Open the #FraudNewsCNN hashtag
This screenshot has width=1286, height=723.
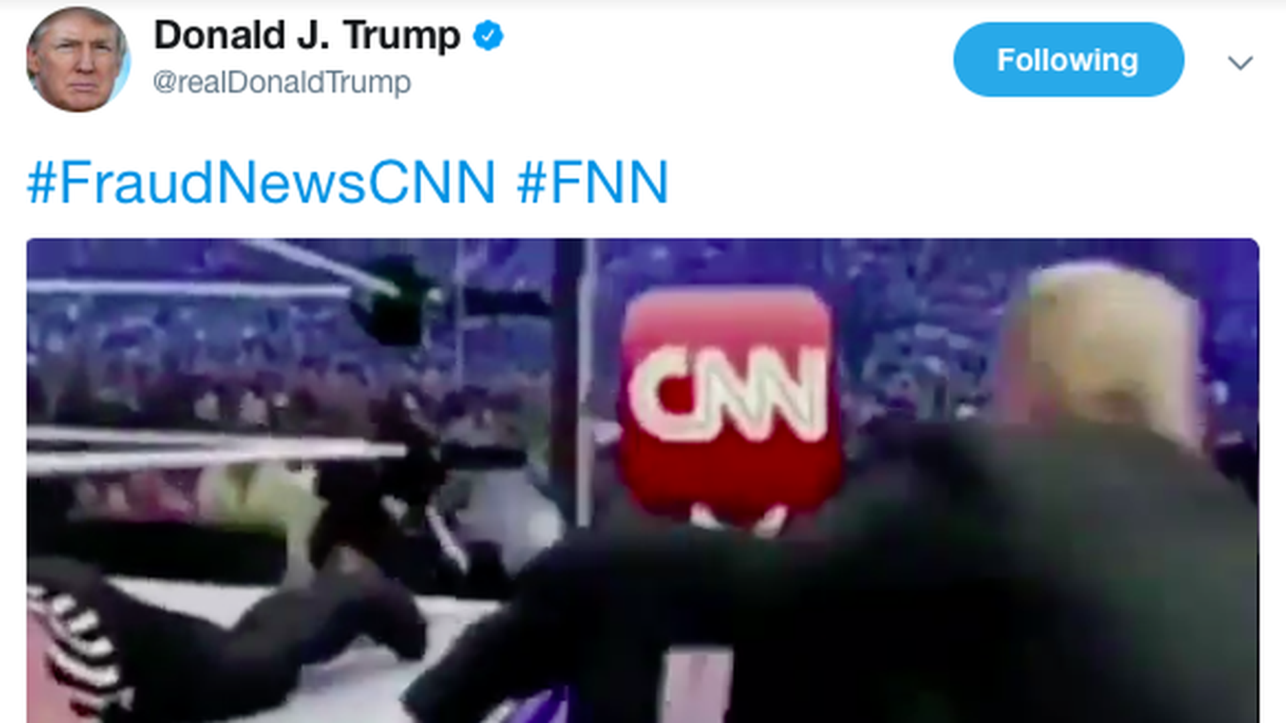coord(261,182)
